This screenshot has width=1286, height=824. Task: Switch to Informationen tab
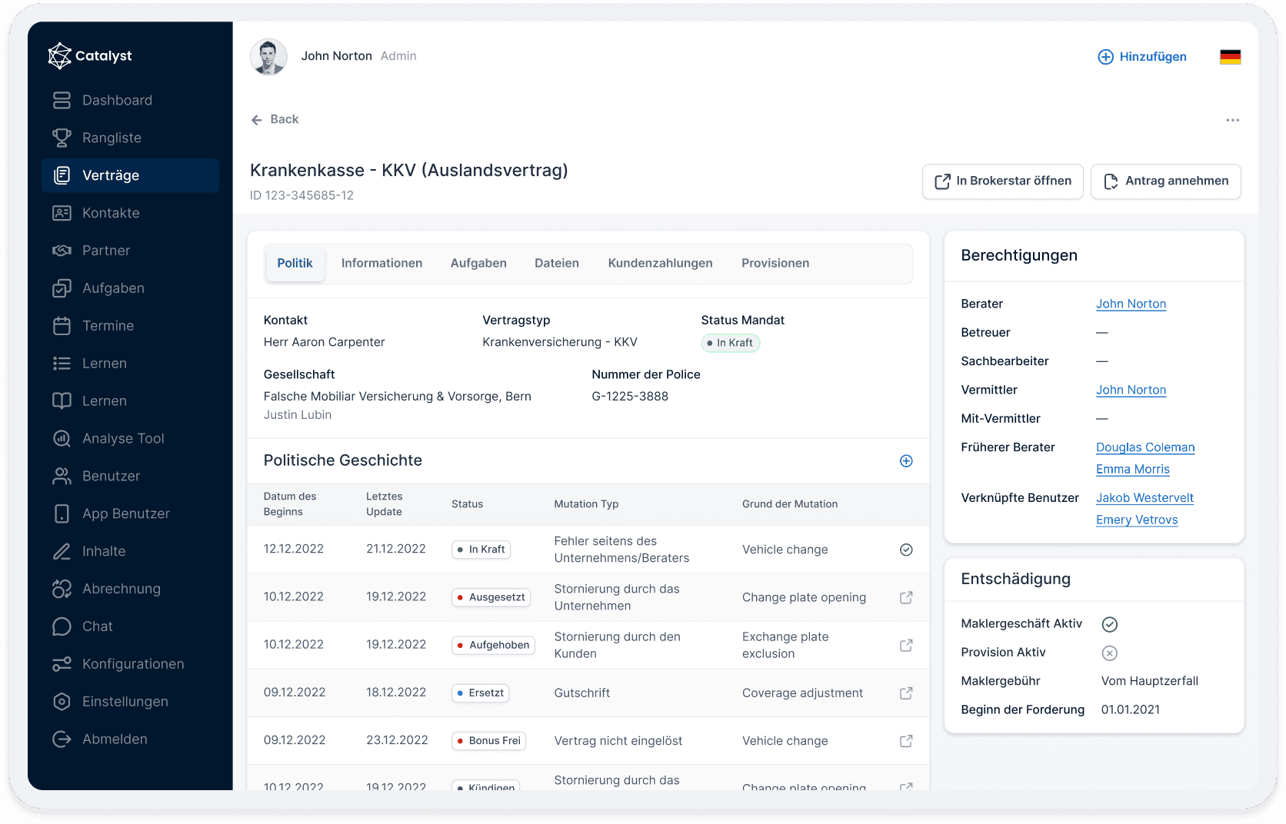tap(381, 264)
